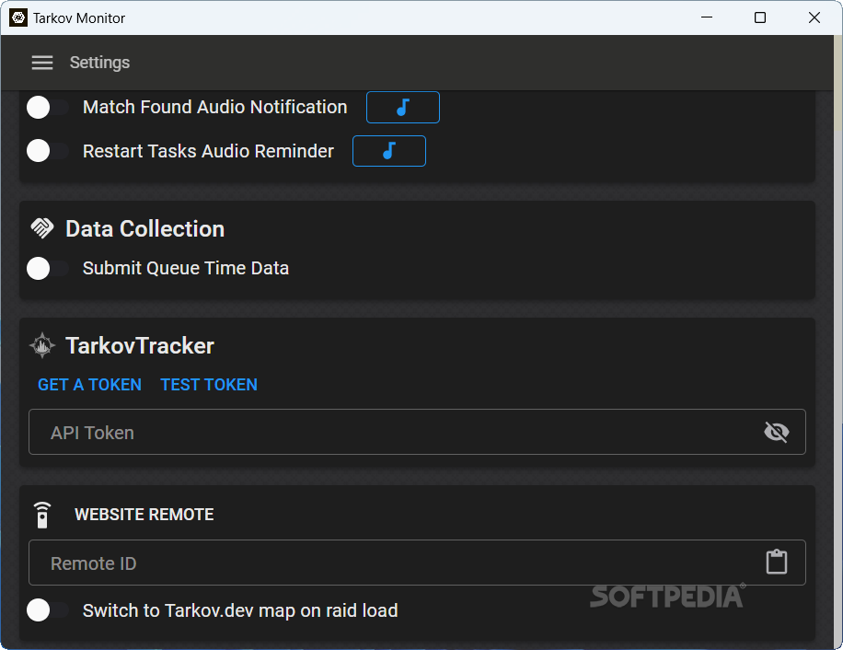Copy Remote ID with clipboard icon

coord(777,562)
